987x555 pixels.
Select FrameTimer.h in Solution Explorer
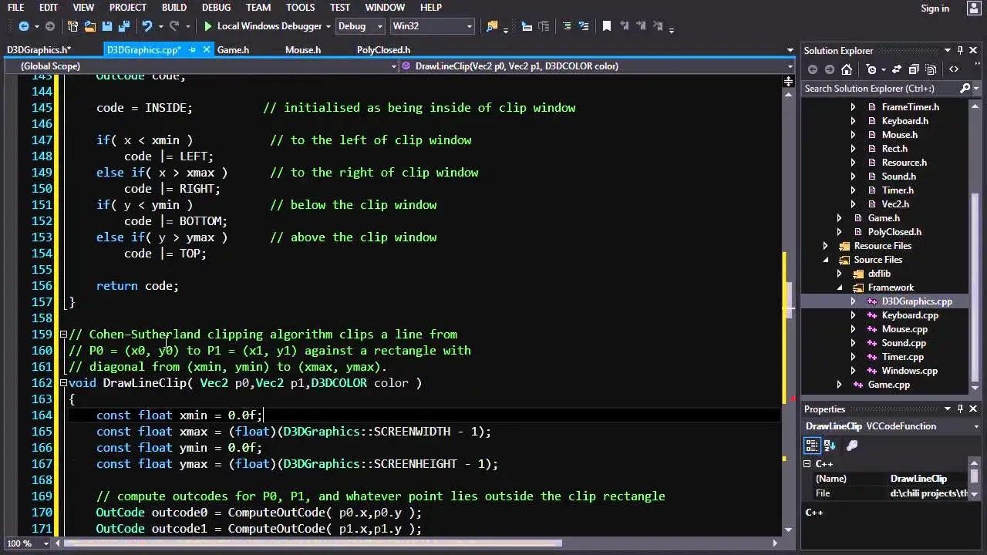(910, 107)
